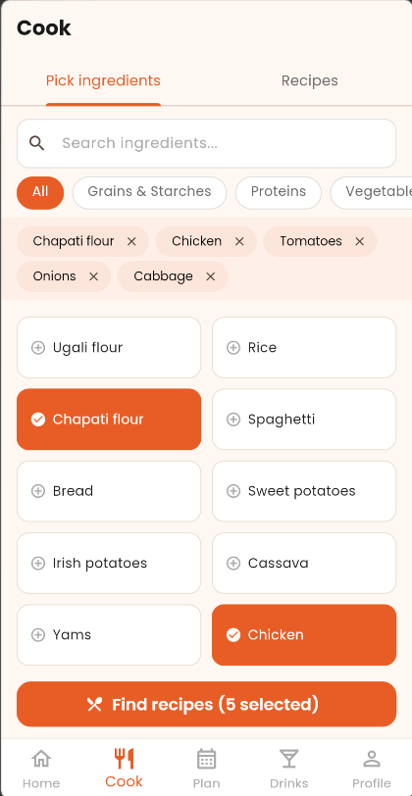Screen dimensions: 412x796
Task: Open the Profile person icon
Action: (x=372, y=759)
